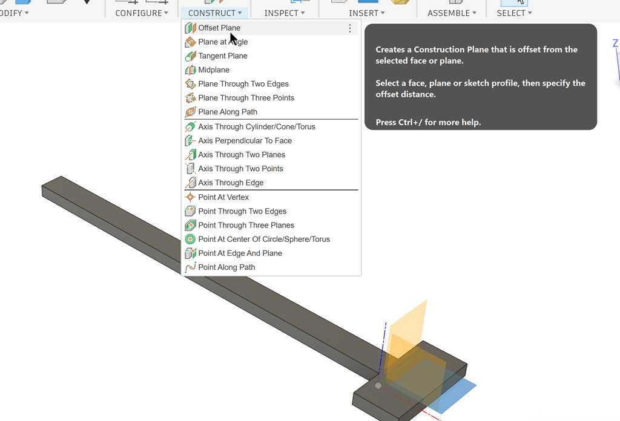Click the Point At Vertex icon
This screenshot has height=421, width=620.
[190, 197]
